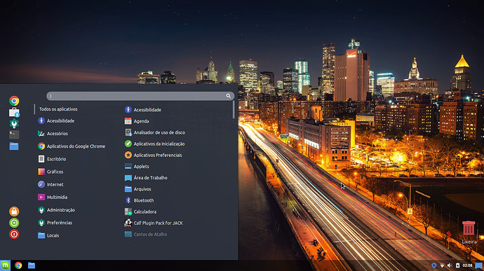Click the green logout button
484x271 pixels.
pos(14,223)
